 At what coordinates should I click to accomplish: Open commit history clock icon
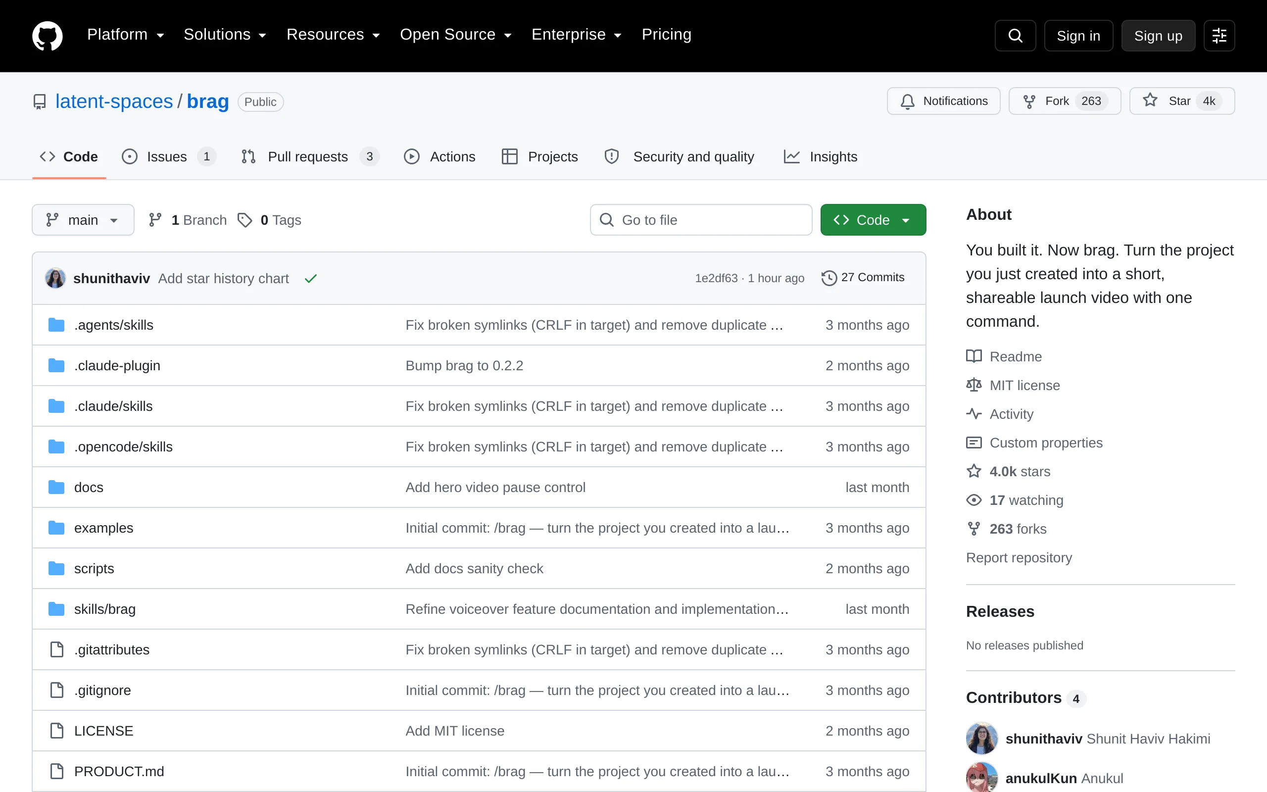coord(829,278)
